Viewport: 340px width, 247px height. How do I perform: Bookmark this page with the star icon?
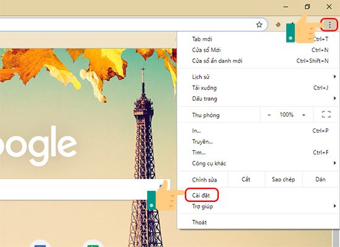(x=259, y=25)
